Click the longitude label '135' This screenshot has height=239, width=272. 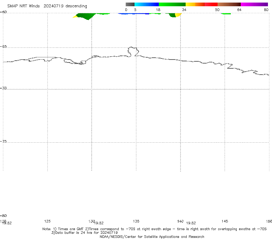[136, 221]
